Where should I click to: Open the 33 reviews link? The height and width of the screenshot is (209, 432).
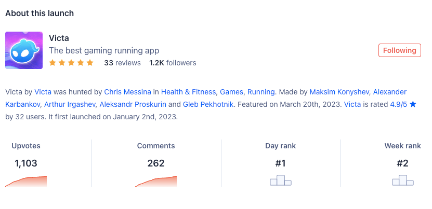click(x=122, y=63)
